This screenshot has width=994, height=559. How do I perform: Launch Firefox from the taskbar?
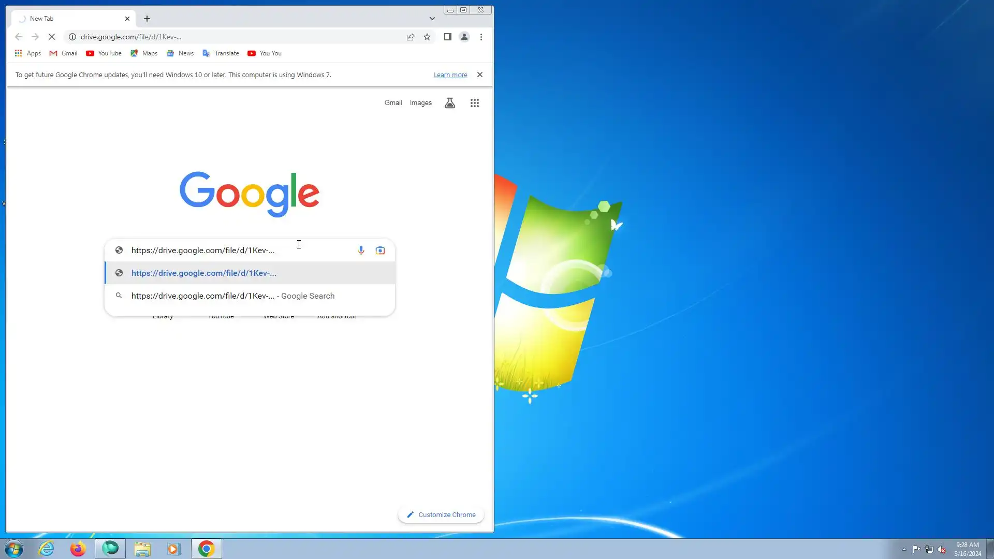[78, 549]
